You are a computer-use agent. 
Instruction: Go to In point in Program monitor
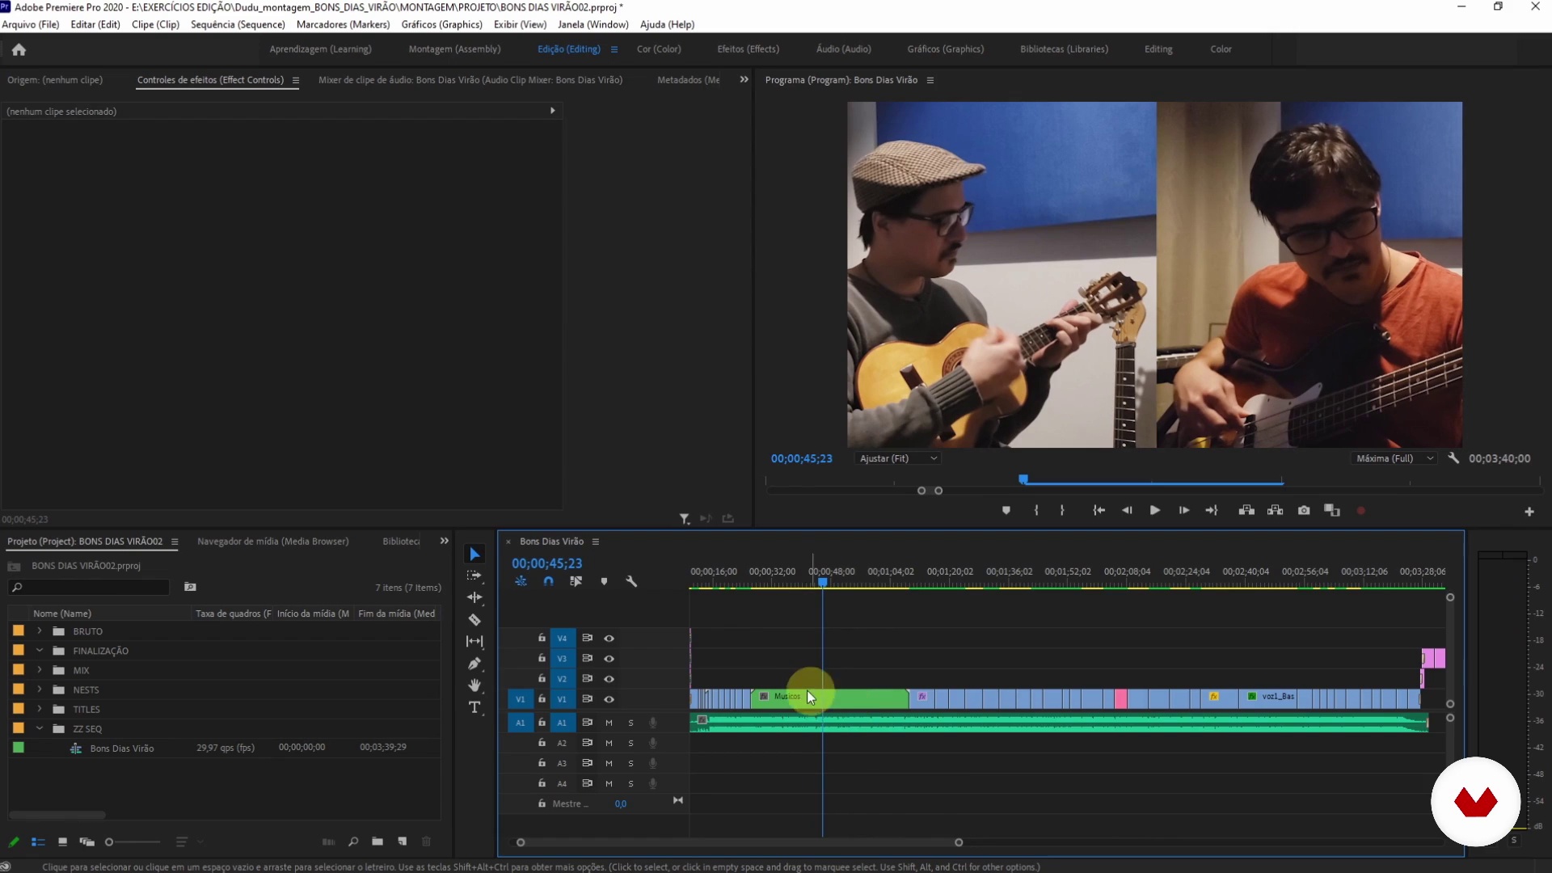click(x=1099, y=511)
